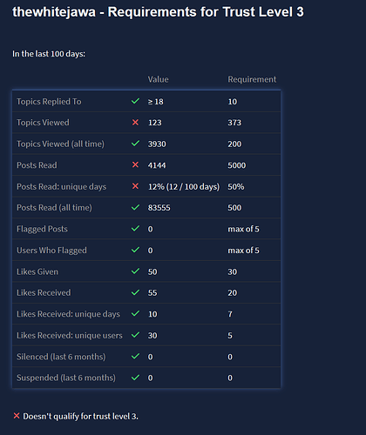The width and height of the screenshot is (366, 435).
Task: Click the green checkmark for Silenced (last 6 months)
Action: [x=135, y=356]
